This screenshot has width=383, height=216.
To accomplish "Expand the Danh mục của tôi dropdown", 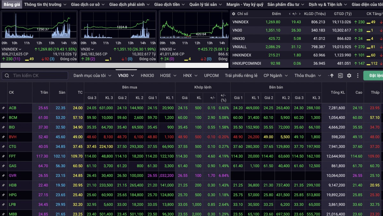I will point(92,76).
